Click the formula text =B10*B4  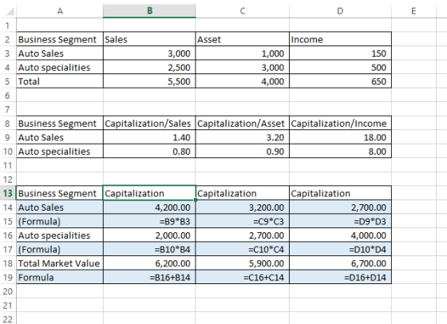[172, 249]
